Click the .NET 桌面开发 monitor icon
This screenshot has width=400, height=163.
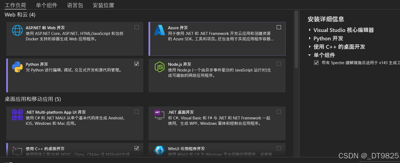click(160, 115)
